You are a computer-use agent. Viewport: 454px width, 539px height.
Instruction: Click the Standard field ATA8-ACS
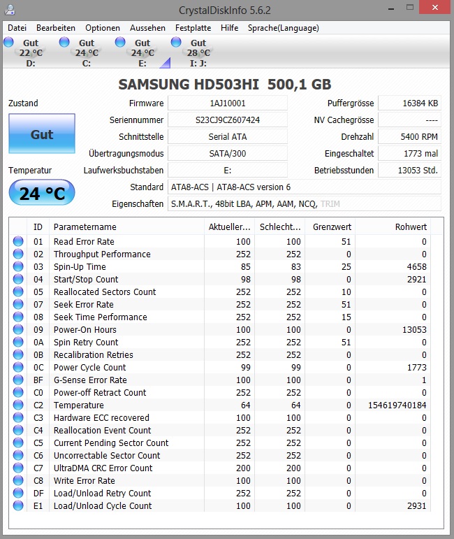305,187
